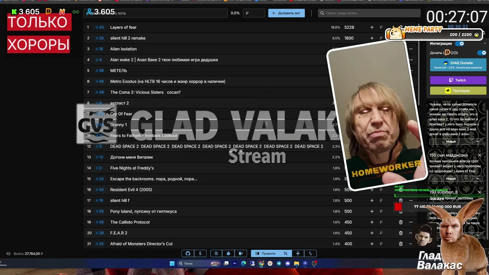Click the bug report icon
Viewport: 489px width, 275px height.
(x=228, y=254)
